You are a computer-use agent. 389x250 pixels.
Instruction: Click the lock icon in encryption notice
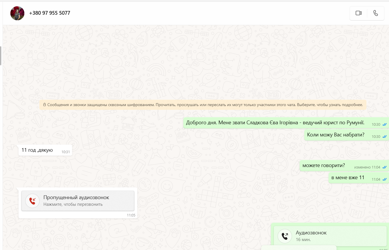click(x=45, y=105)
